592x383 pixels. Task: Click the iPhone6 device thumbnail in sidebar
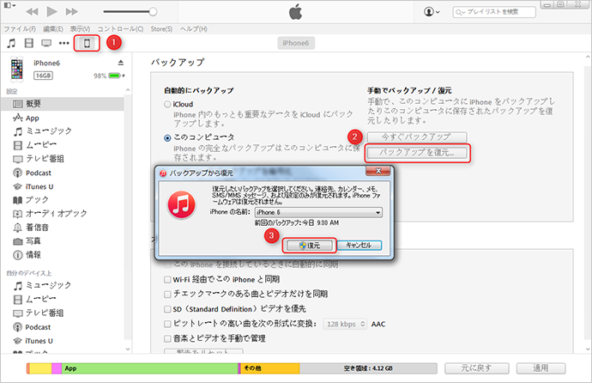16,69
